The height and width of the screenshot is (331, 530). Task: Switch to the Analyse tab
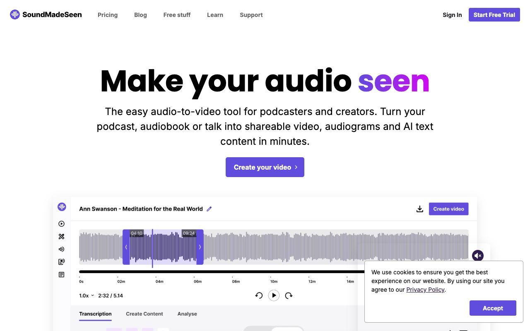coord(187,314)
